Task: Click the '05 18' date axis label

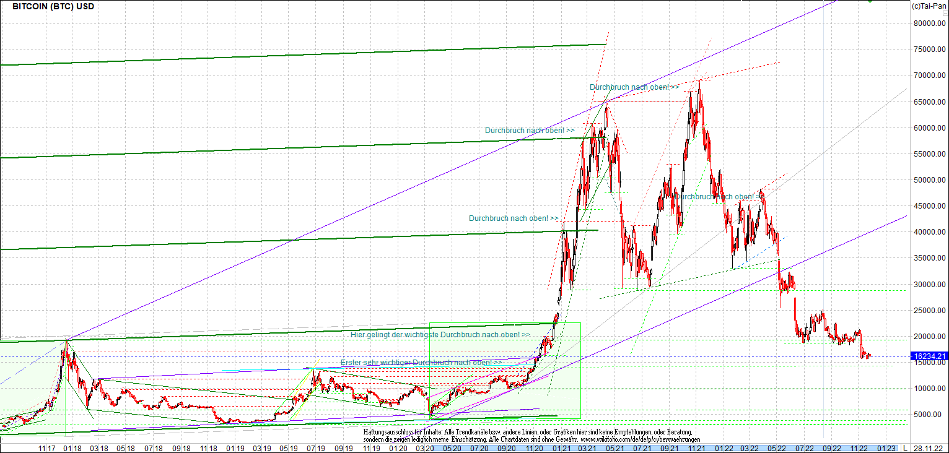Action: click(127, 448)
